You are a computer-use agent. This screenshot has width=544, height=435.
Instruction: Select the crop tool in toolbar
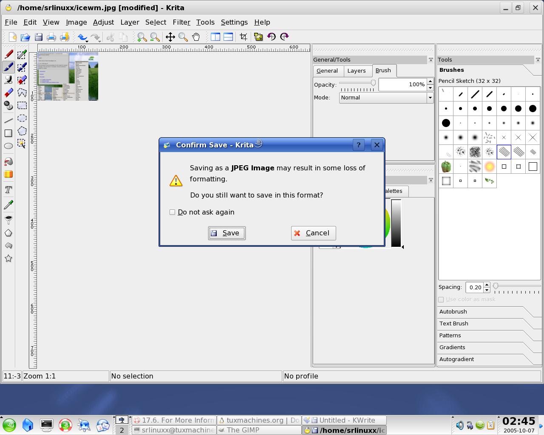pyautogui.click(x=244, y=37)
